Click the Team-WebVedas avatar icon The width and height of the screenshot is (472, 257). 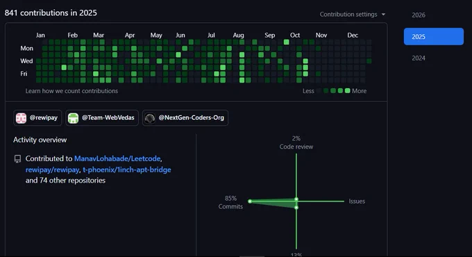(73, 118)
